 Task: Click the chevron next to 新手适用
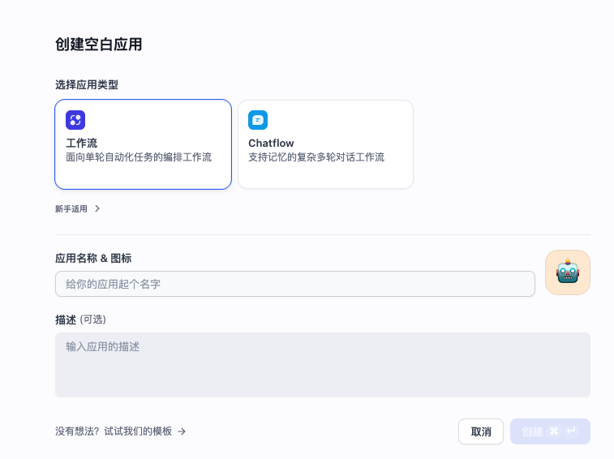(97, 208)
